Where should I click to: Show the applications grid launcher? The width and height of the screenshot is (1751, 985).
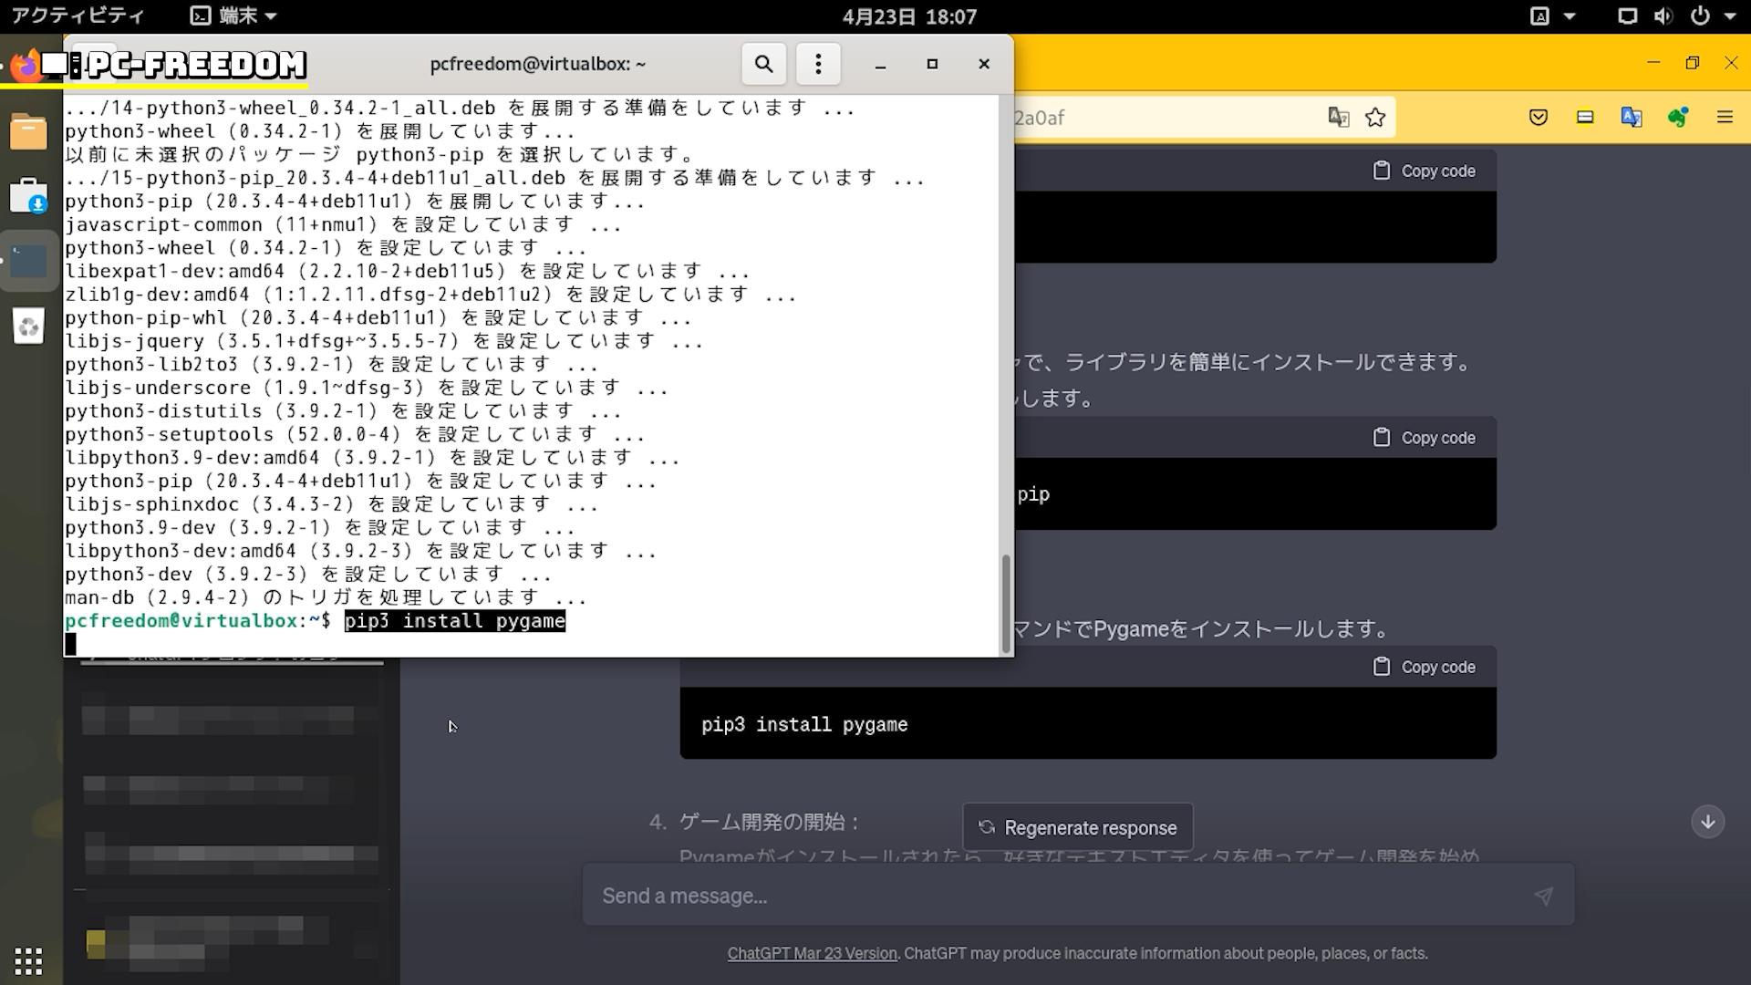pyautogui.click(x=28, y=960)
